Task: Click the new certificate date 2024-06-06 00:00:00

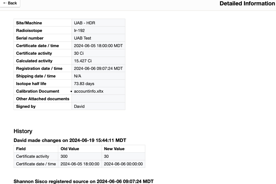Action: tap(123, 164)
